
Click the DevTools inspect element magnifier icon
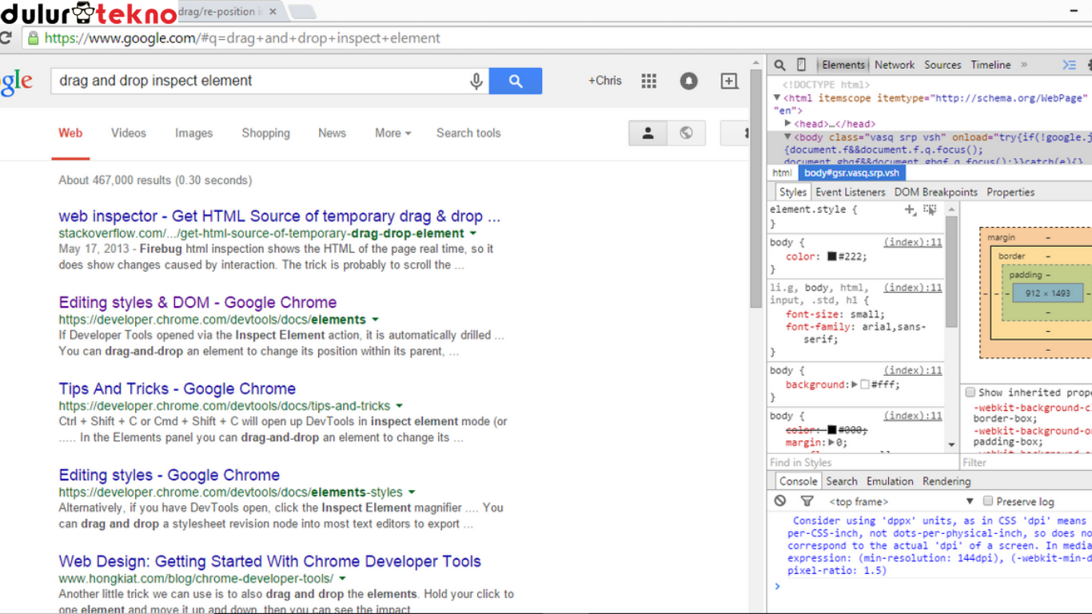(779, 65)
